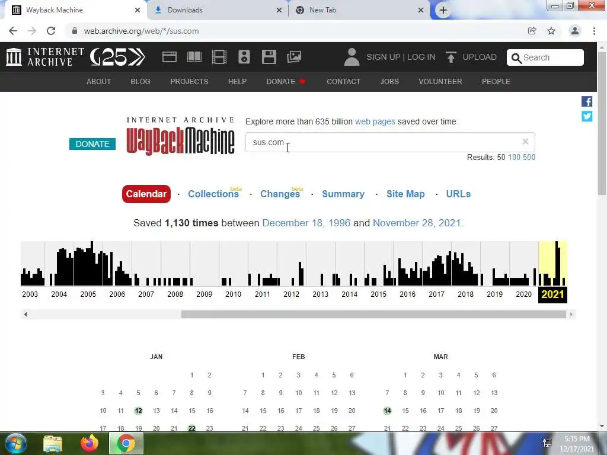Open the Video film strip icon
The height and width of the screenshot is (455, 607).
pos(219,57)
